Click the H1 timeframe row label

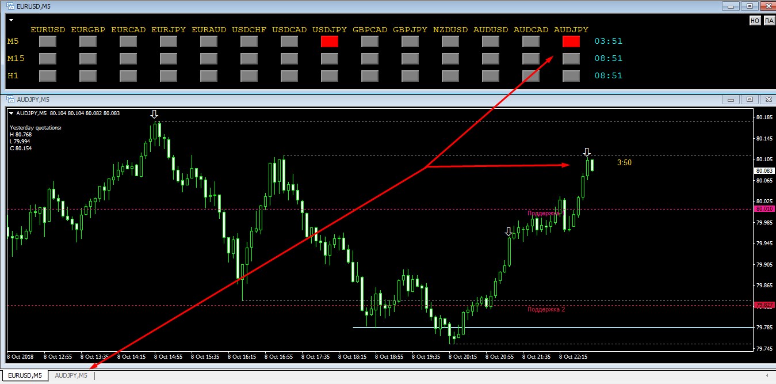(x=13, y=76)
